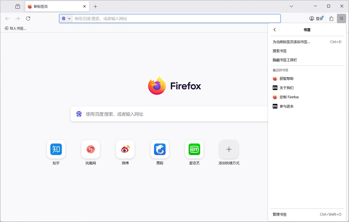Open the 爱奇艺 shortcut
The height and width of the screenshot is (222, 349).
(194, 149)
